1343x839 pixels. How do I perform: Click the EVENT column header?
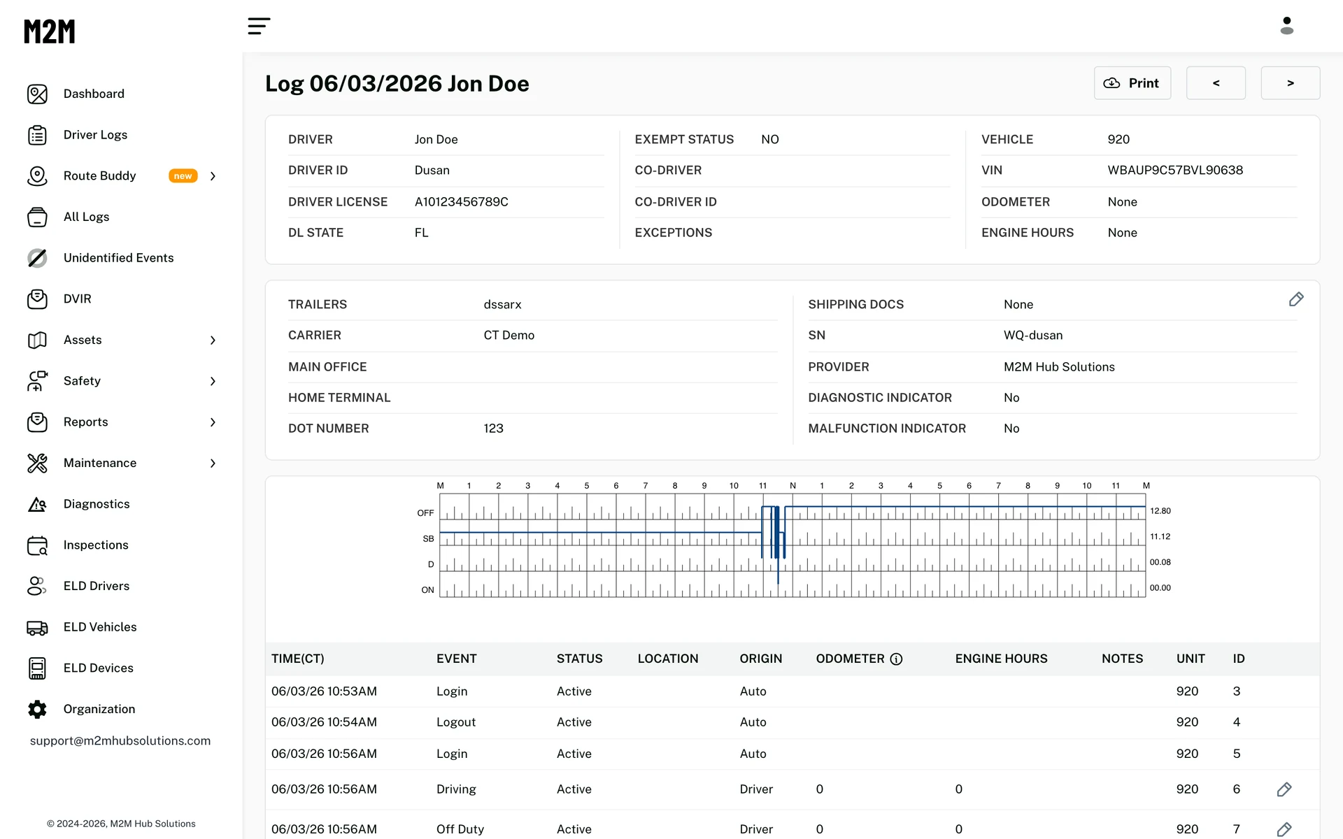pos(456,659)
